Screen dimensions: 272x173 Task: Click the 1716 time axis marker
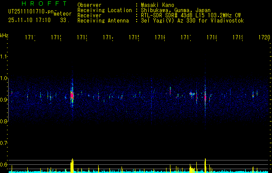[160, 38]
